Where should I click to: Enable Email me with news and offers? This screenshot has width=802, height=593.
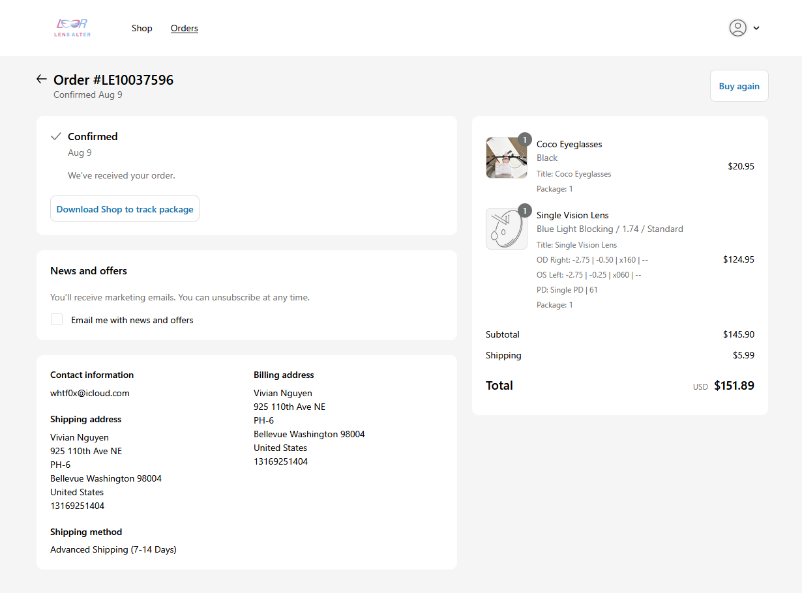(x=57, y=320)
